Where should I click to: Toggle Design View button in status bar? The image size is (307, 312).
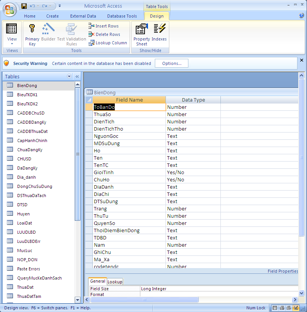click(296, 308)
